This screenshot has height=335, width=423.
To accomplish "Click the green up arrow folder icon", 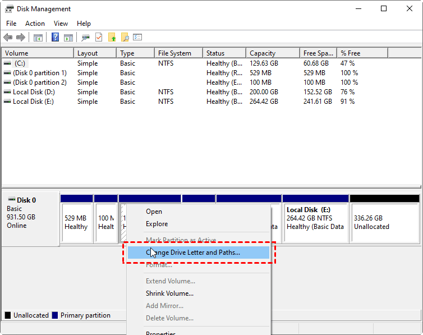I will [112, 38].
